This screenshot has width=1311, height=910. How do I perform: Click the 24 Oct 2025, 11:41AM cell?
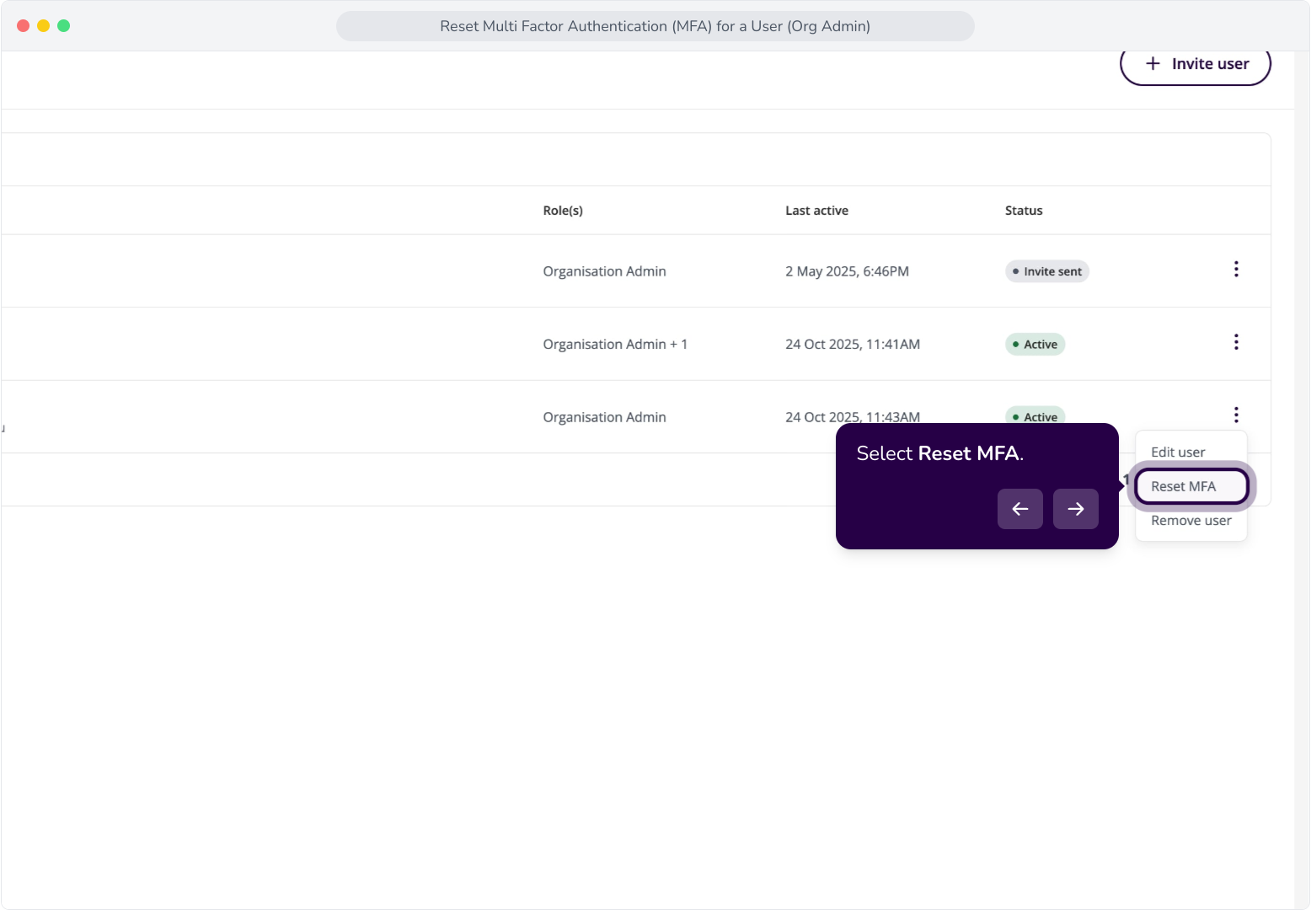tap(853, 345)
